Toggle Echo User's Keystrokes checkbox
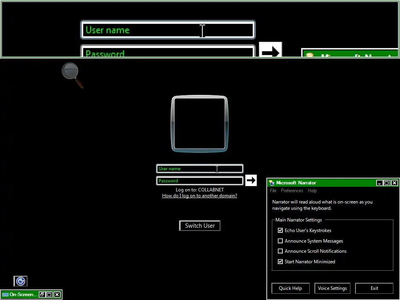Viewport: 400px width, 300px height. click(280, 230)
